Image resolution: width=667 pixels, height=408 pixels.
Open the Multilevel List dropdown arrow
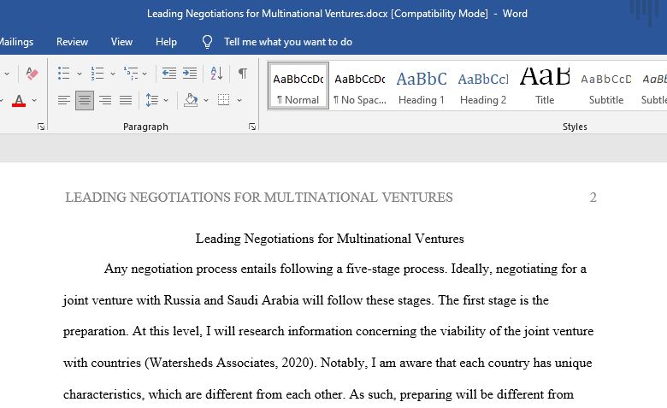point(145,74)
